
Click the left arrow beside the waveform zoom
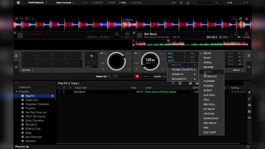32,19
